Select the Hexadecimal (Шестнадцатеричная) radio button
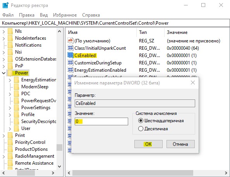The height and width of the screenshot is (177, 230). (141, 121)
